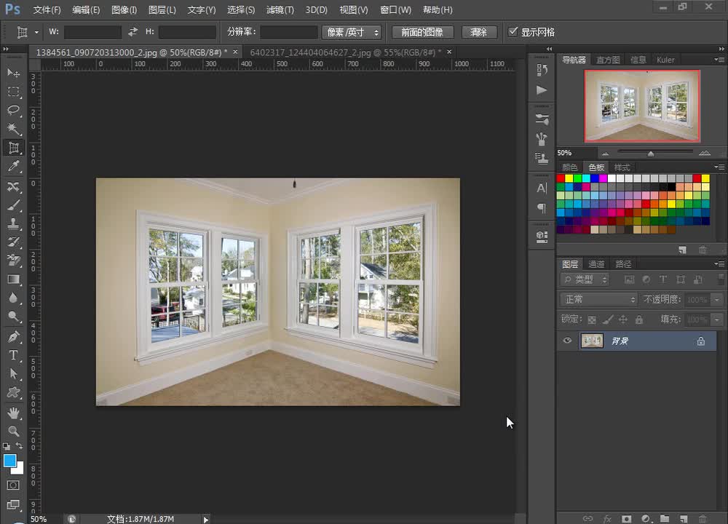Open the 像素/英寸 units dropdown
Image resolution: width=728 pixels, height=524 pixels.
click(x=352, y=32)
